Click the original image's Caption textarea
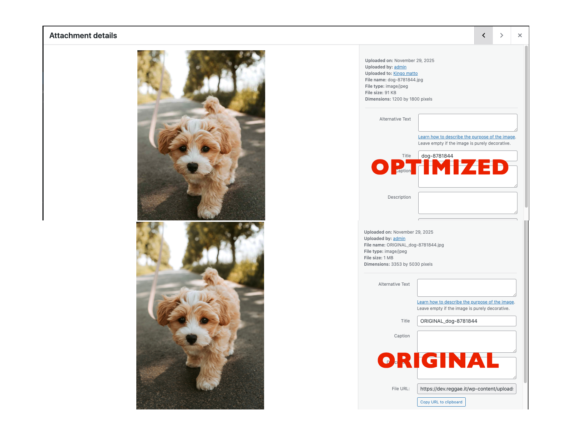 pos(466,341)
